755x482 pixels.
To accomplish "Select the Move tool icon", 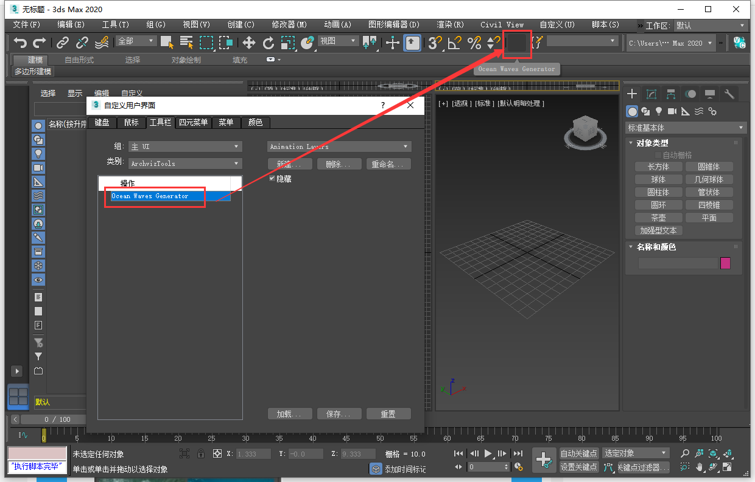I will click(x=248, y=43).
